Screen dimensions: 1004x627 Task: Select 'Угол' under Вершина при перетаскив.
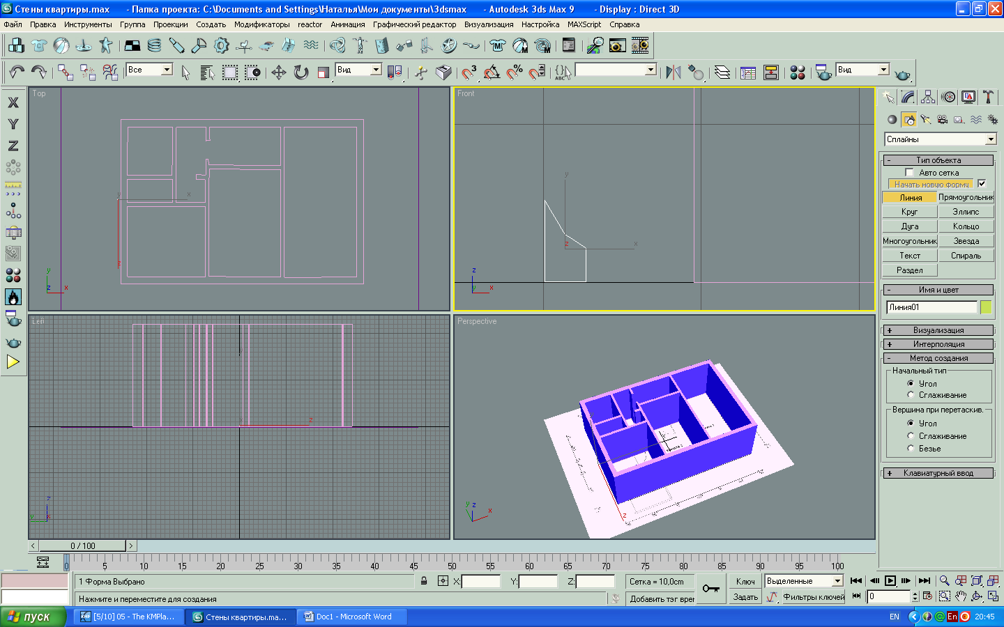point(911,423)
